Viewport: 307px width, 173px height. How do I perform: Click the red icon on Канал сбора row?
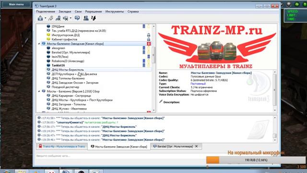(149, 44)
